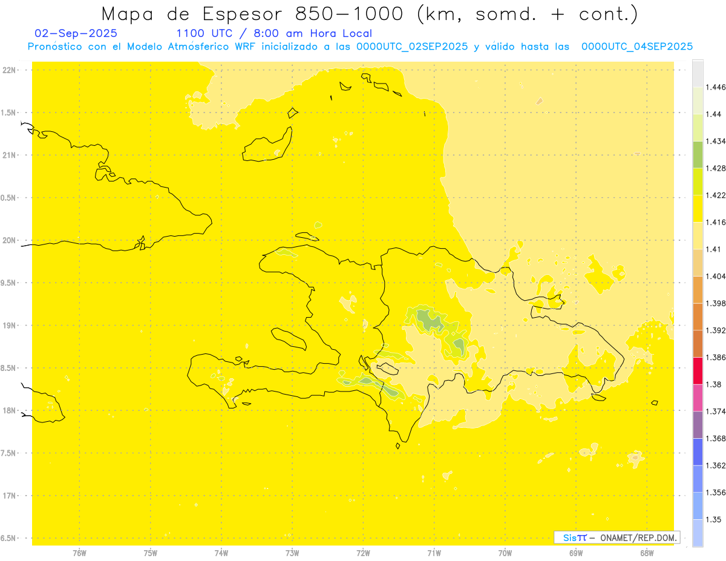Click the 1.35 legend value at the bottom
This screenshot has height=561, width=726.
[715, 519]
